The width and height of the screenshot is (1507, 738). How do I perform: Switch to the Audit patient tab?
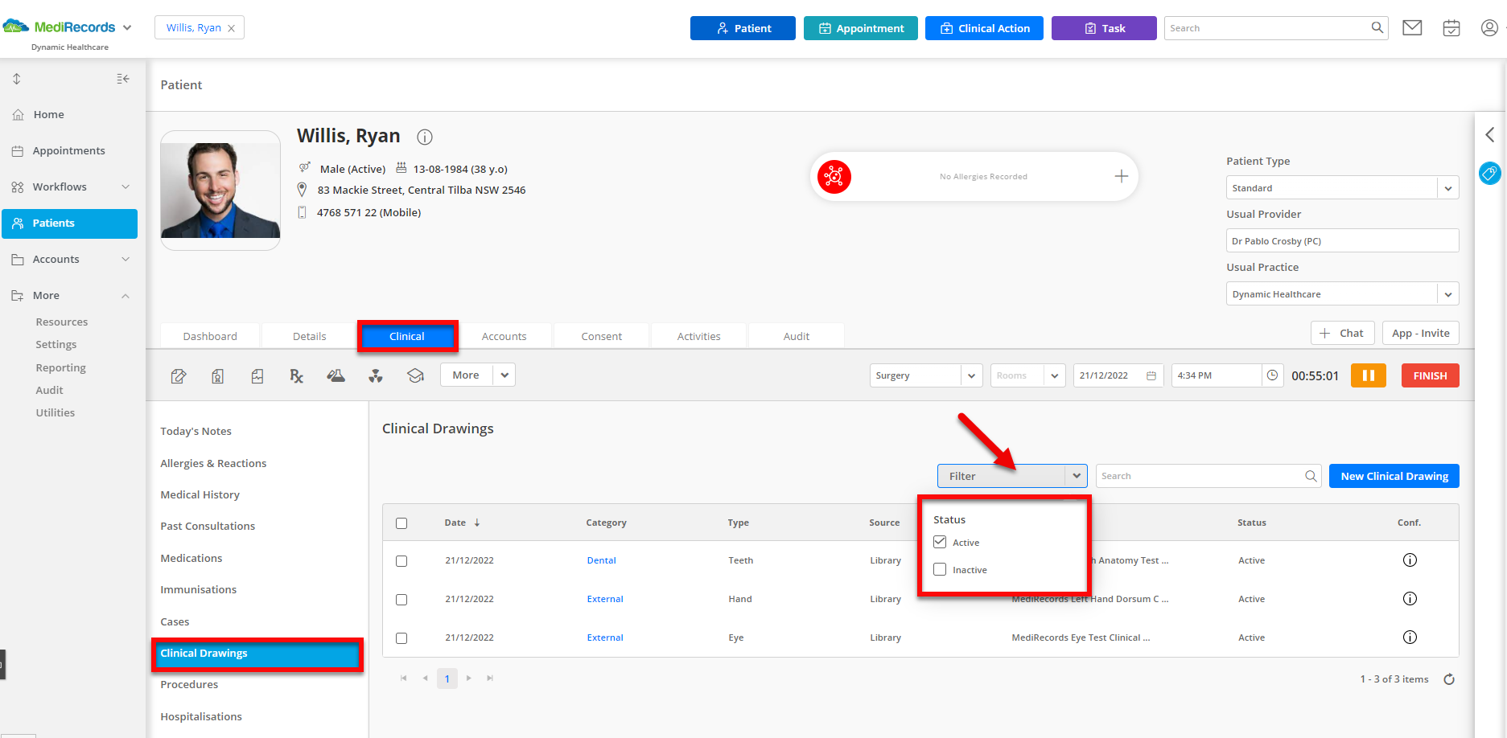797,336
